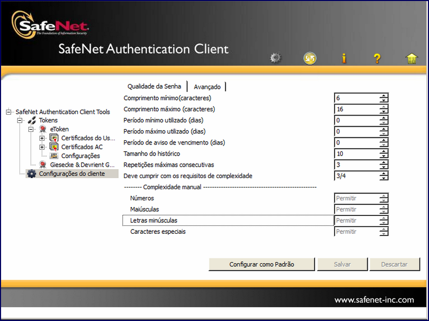The height and width of the screenshot is (321, 429).
Task: Click the Números label
Action: [x=142, y=198]
